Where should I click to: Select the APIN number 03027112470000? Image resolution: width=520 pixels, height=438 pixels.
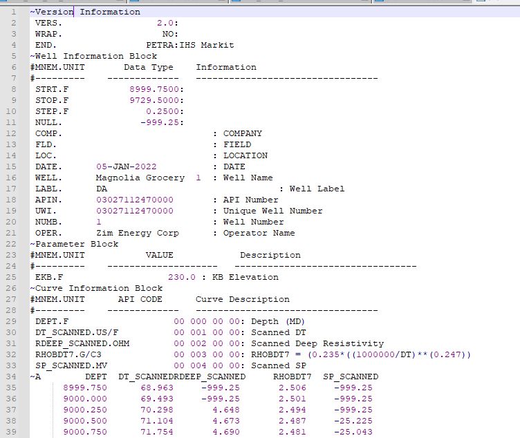pos(135,200)
